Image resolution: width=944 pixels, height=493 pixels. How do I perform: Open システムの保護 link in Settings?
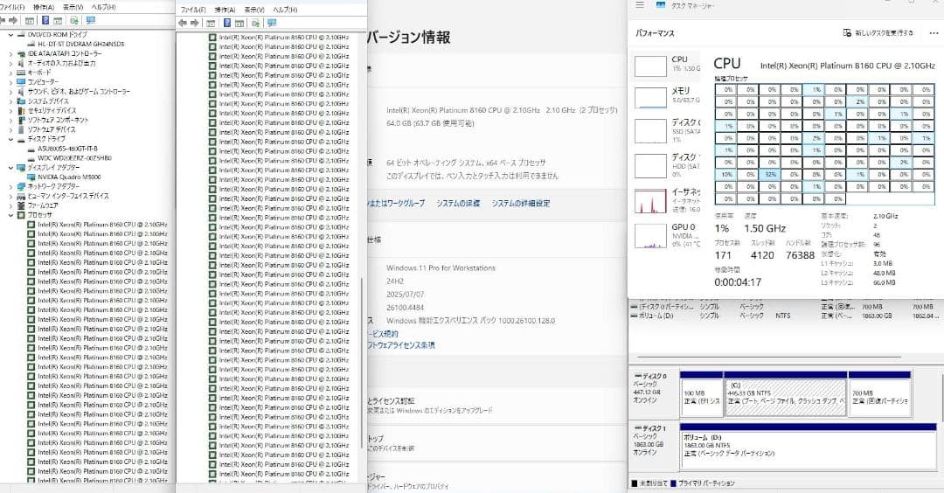(458, 204)
